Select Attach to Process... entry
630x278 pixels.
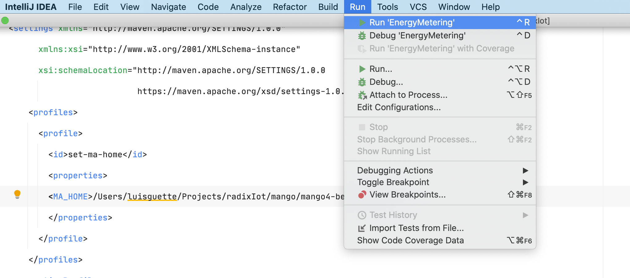pos(440,95)
